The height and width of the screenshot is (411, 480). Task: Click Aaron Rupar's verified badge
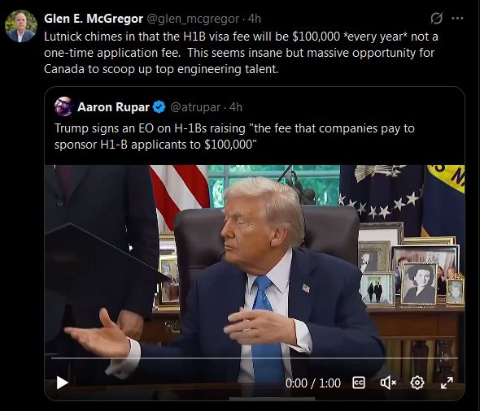pyautogui.click(x=159, y=107)
